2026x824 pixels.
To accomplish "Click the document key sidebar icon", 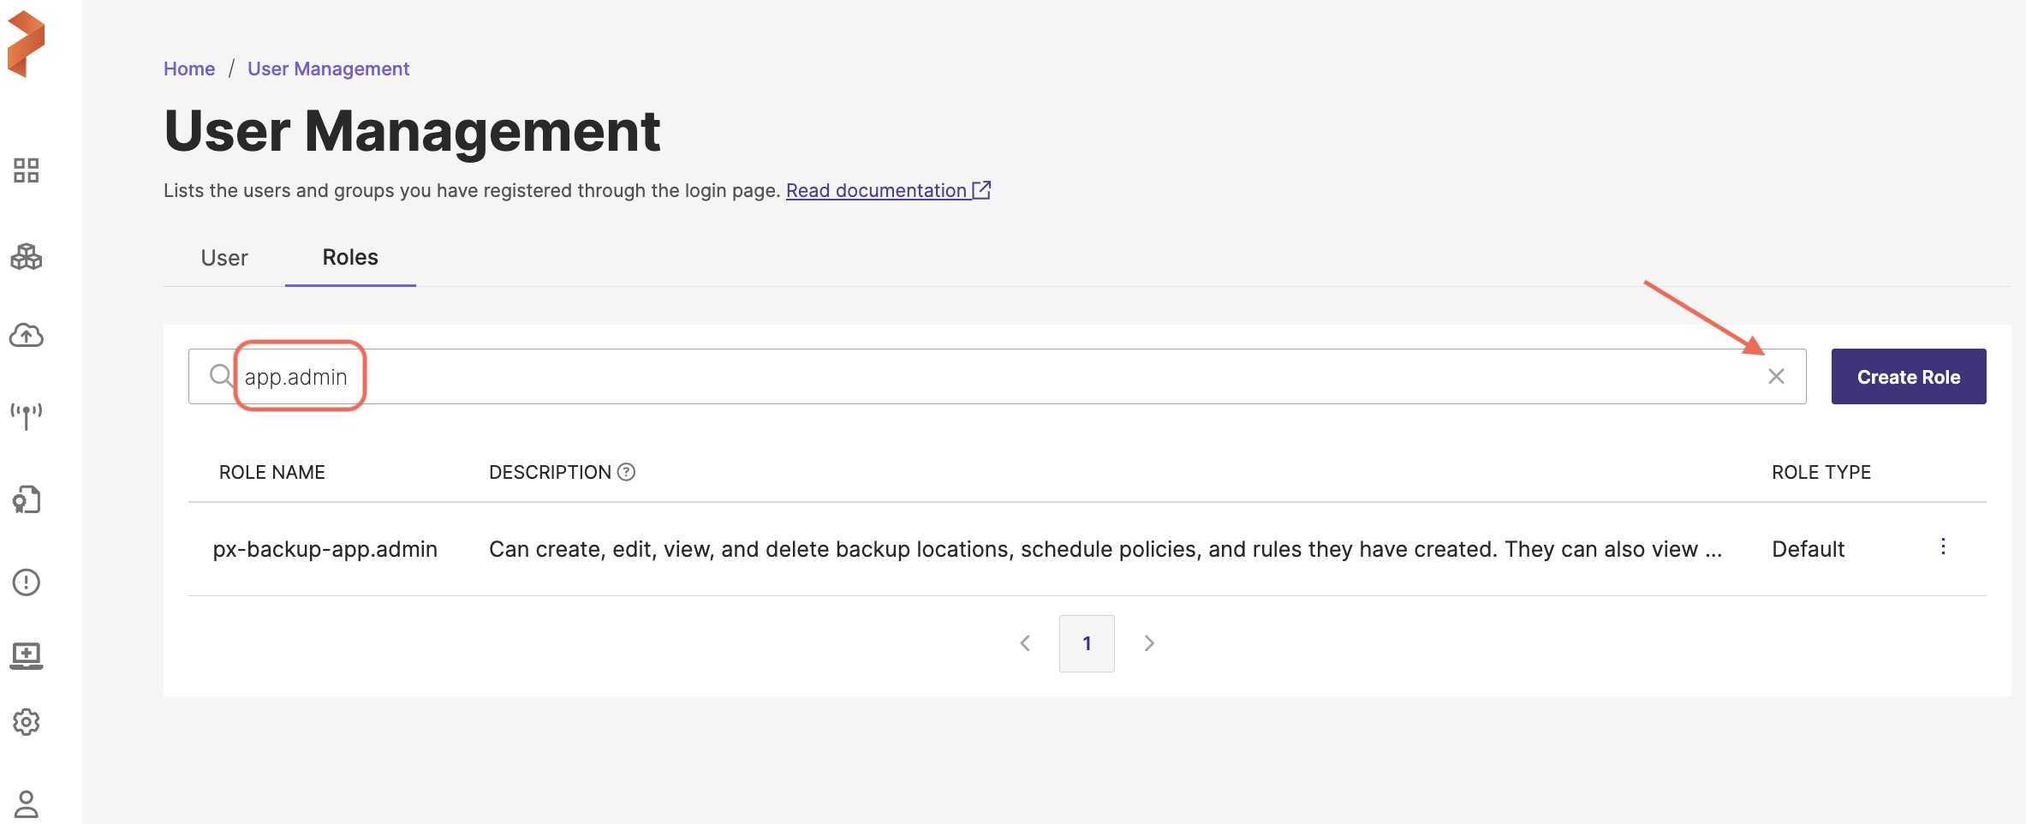I will pyautogui.click(x=26, y=499).
